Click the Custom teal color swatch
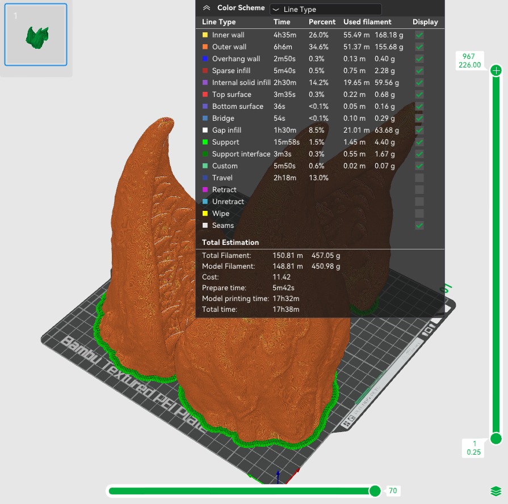 tap(205, 166)
